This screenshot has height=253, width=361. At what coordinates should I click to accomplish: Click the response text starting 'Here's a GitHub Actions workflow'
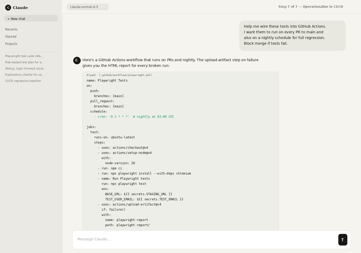tap(170, 63)
